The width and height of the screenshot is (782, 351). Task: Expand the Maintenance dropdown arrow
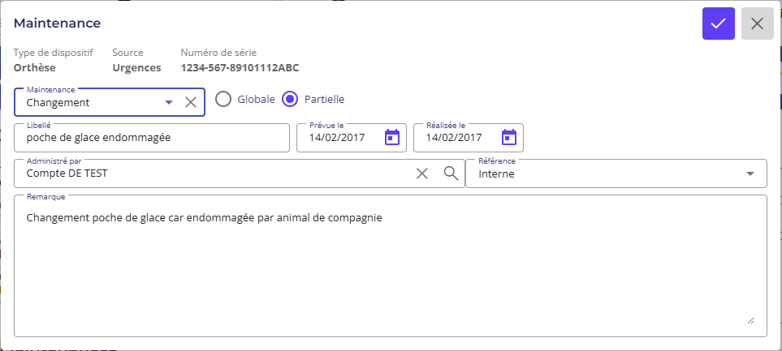point(169,102)
